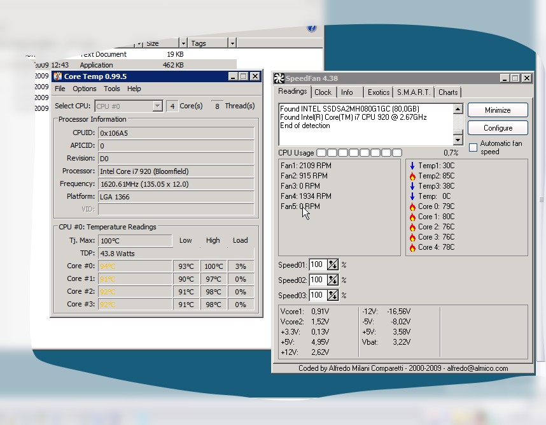Click the Fan2: 915 RPM reading
The height and width of the screenshot is (425, 546).
click(x=304, y=176)
